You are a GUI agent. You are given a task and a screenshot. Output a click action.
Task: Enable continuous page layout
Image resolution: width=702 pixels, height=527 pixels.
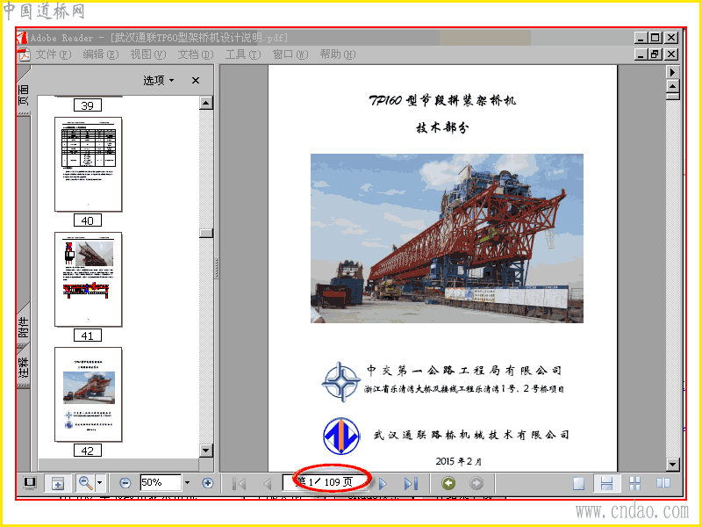tap(606, 483)
